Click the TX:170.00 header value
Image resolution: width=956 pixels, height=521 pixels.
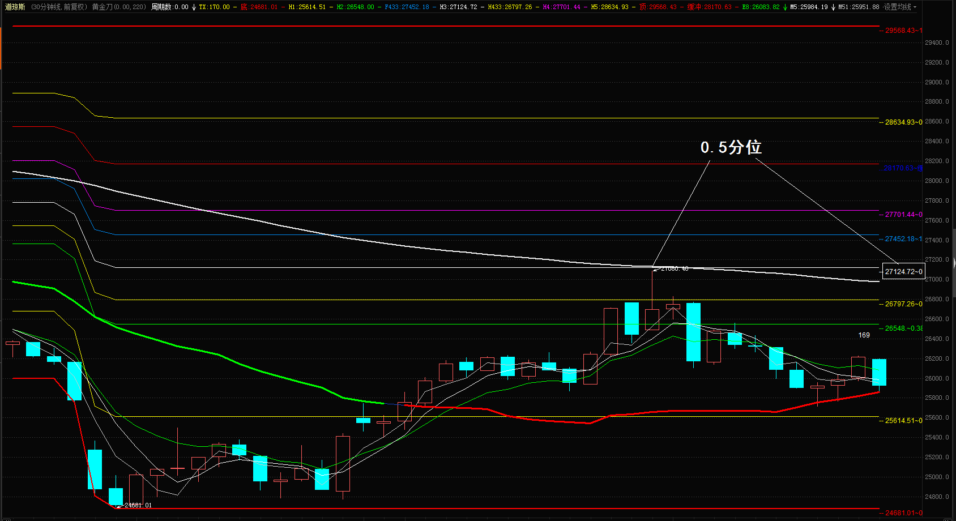tap(214, 7)
